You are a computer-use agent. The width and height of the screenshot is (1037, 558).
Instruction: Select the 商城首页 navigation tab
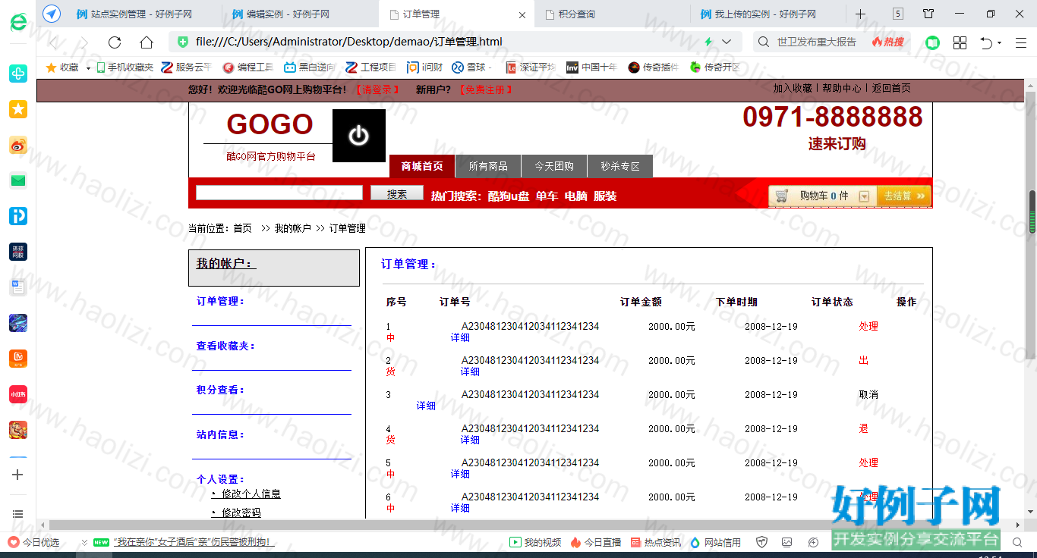coord(422,166)
